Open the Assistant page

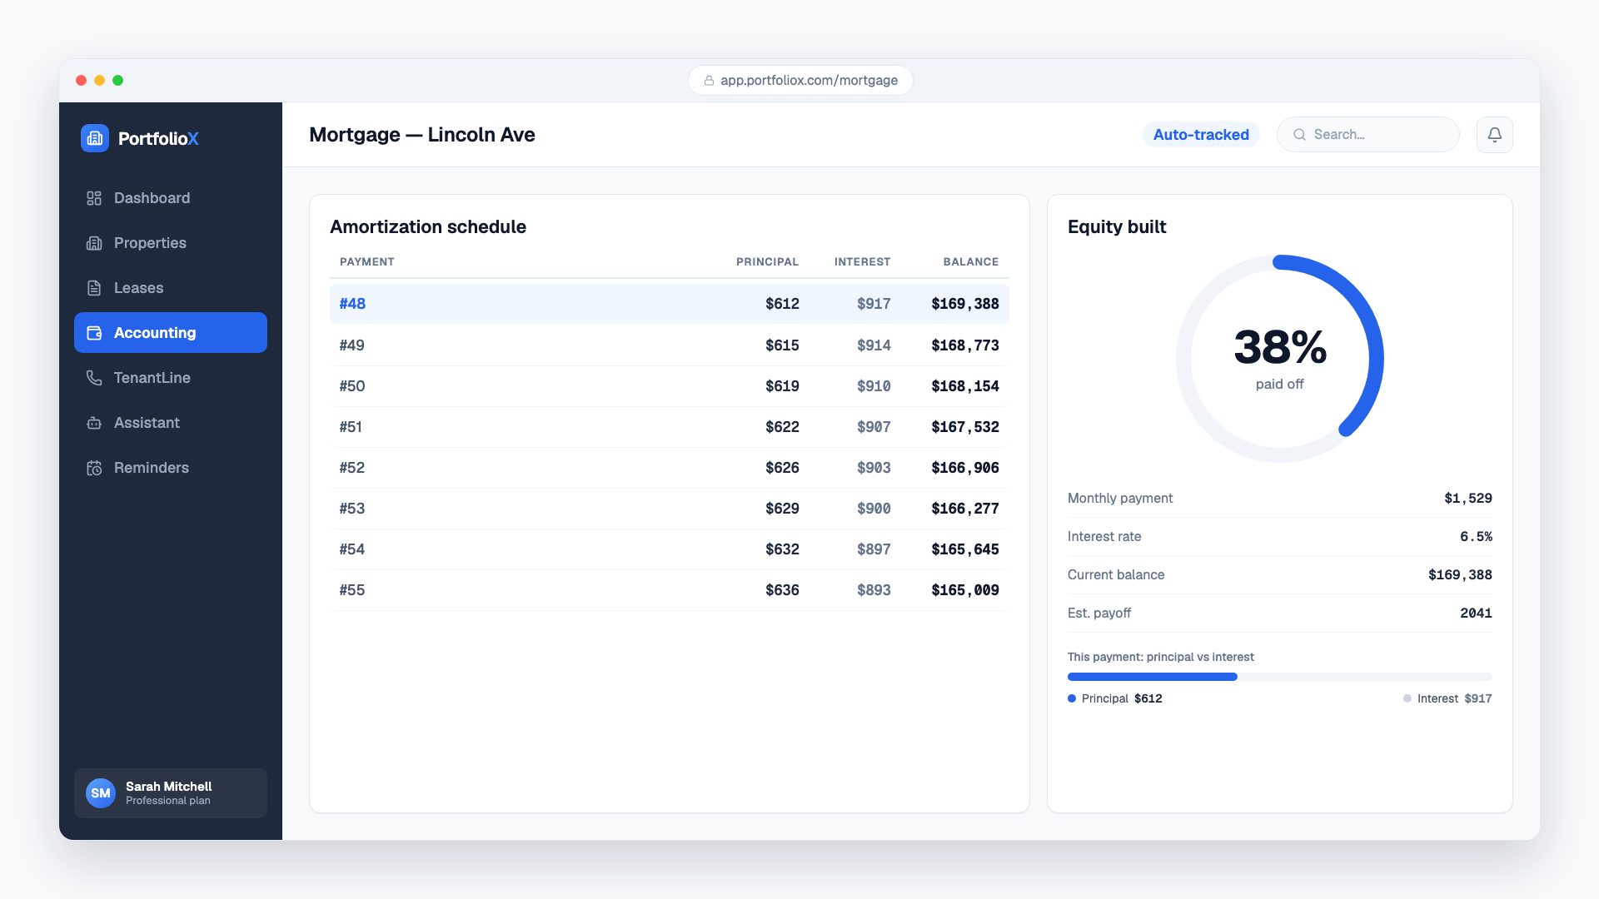[171, 423]
